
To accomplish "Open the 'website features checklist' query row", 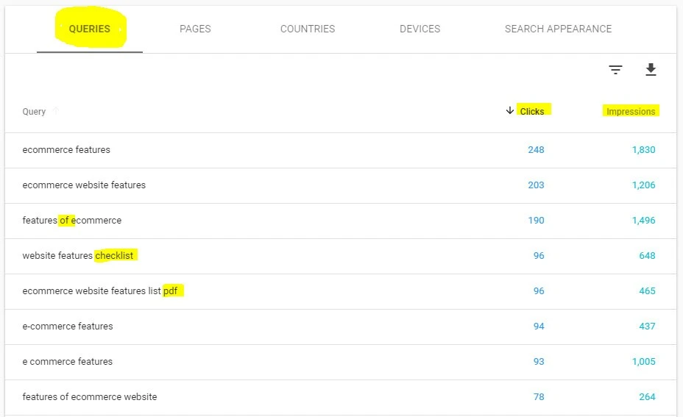I will pos(79,256).
